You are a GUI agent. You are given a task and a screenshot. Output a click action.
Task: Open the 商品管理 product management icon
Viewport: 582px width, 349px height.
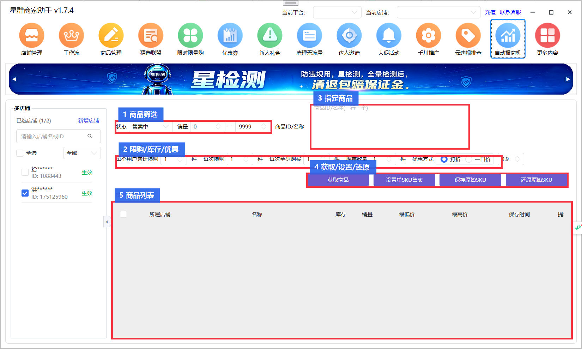111,35
